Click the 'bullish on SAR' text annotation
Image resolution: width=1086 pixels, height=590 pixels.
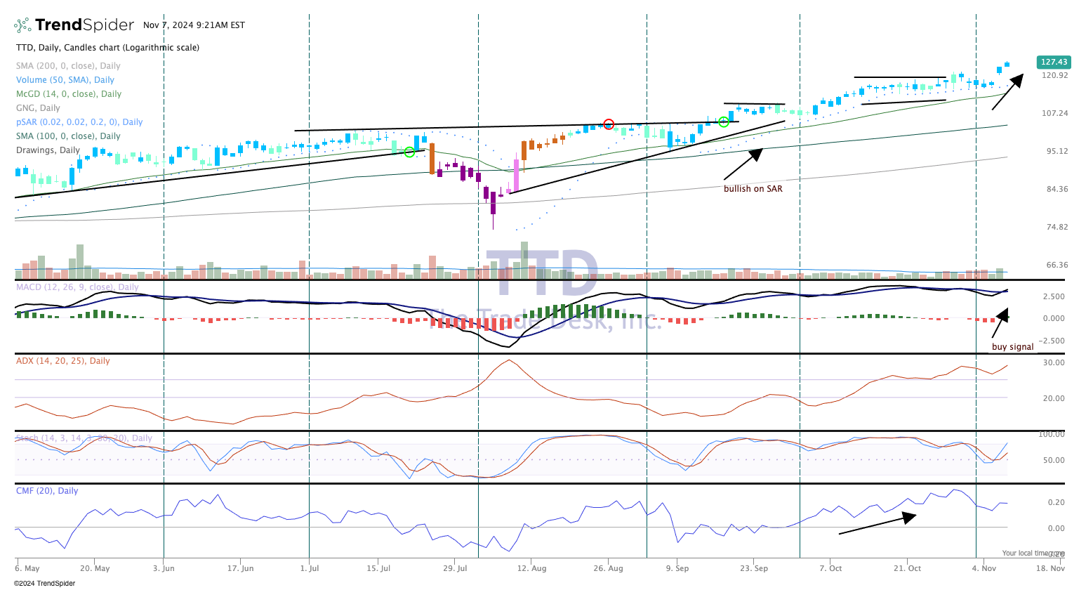click(x=753, y=189)
